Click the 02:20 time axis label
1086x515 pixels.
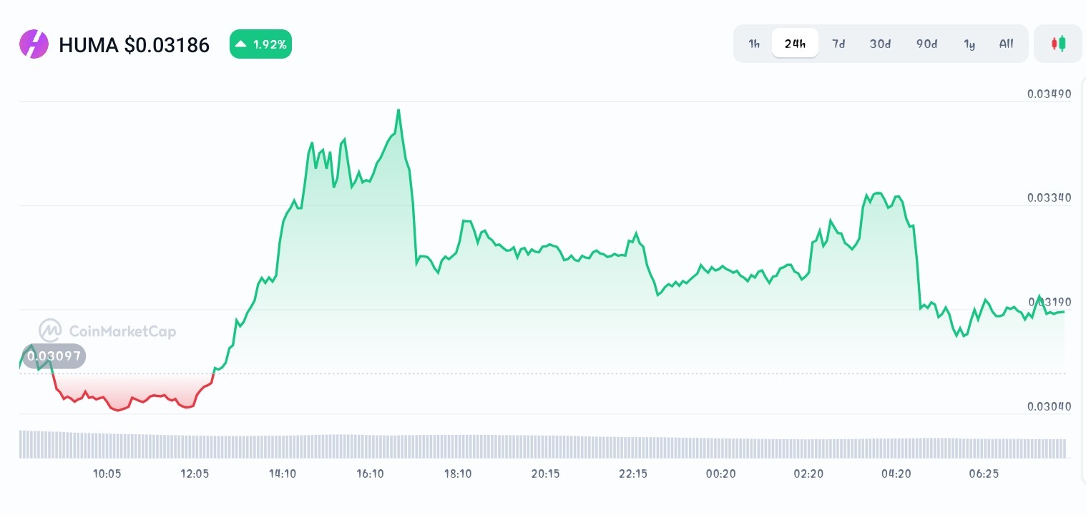[808, 474]
